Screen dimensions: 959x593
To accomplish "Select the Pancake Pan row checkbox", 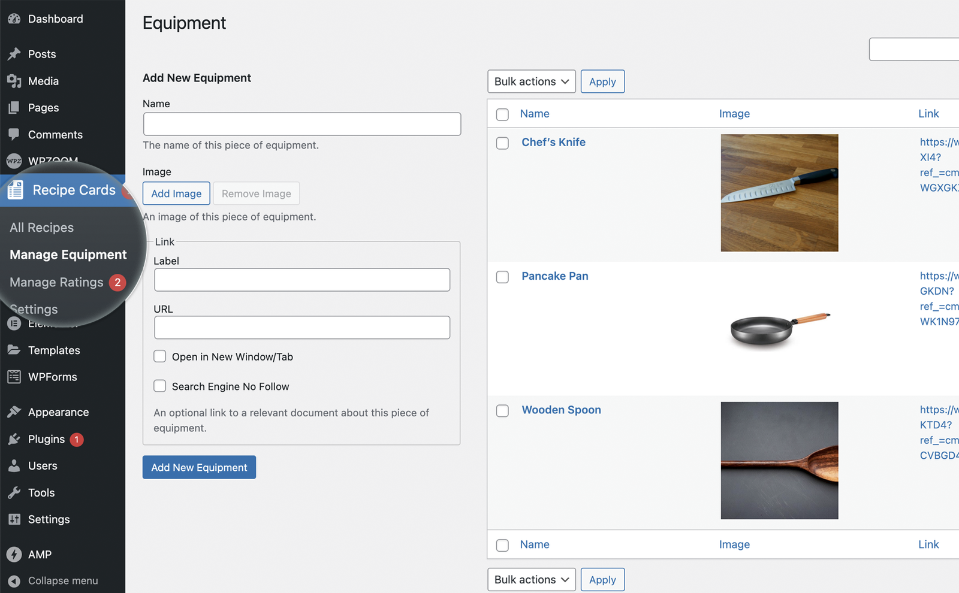I will click(x=502, y=277).
